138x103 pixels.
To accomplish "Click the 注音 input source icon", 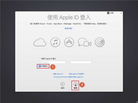I will pos(108,13).
